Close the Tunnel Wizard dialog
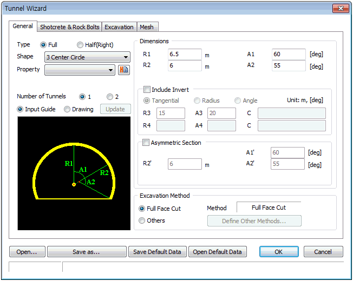 coord(339,9)
